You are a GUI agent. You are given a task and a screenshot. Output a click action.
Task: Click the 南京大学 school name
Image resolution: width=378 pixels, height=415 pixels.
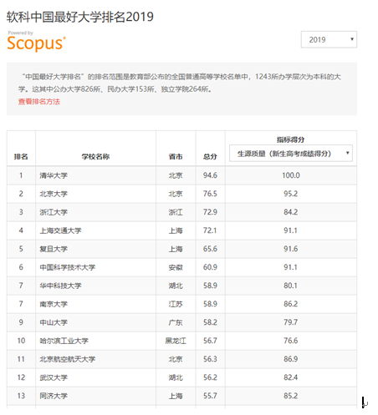point(54,304)
